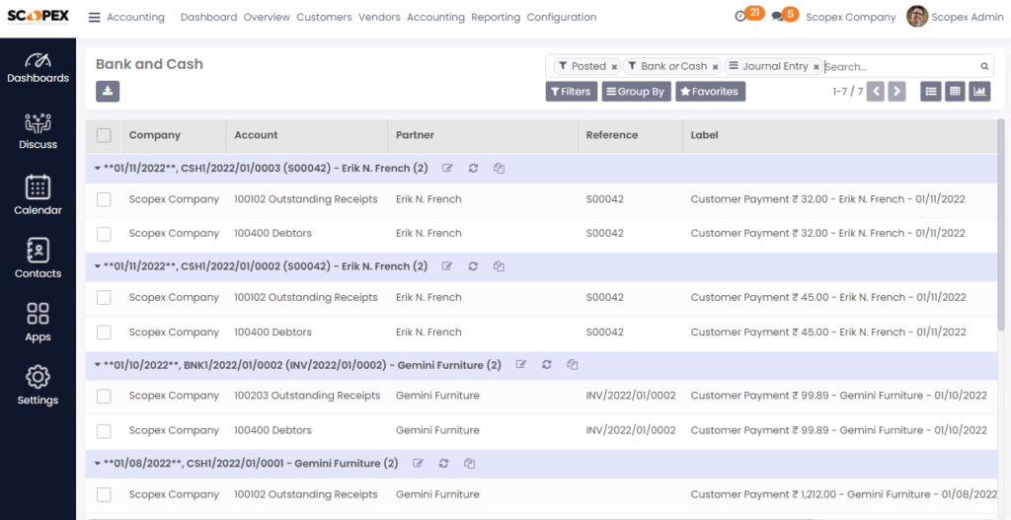Click copy icon on CSH1/2022/01/0001 group
This screenshot has width=1011, height=520.
469,464
